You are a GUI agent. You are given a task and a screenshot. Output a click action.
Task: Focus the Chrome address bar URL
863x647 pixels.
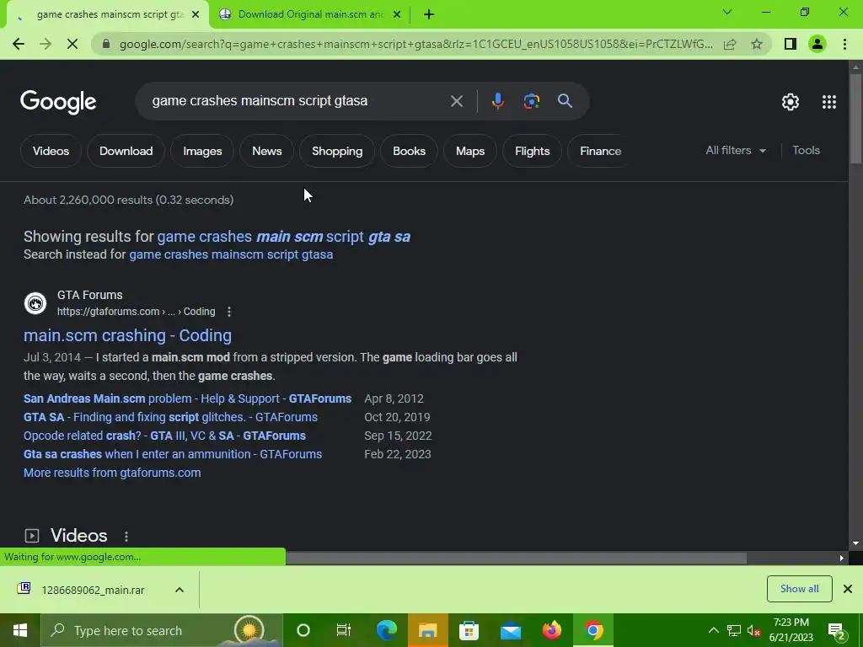[x=416, y=44]
